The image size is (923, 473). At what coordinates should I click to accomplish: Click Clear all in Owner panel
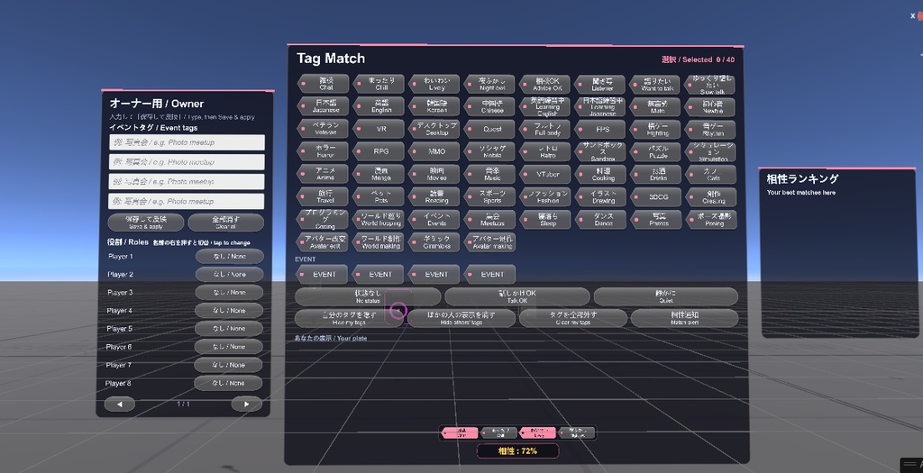pos(226,223)
